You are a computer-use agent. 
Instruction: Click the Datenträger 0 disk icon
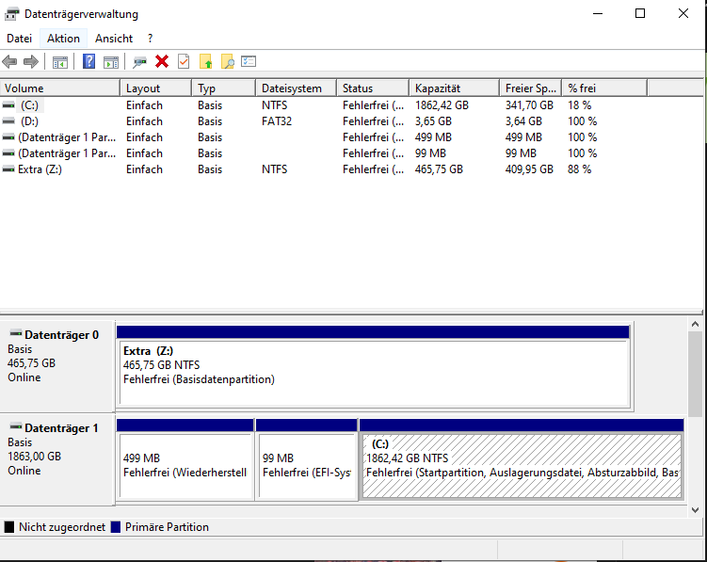coord(16,334)
